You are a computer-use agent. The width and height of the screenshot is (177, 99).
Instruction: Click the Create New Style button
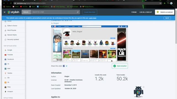(x=90, y=12)
